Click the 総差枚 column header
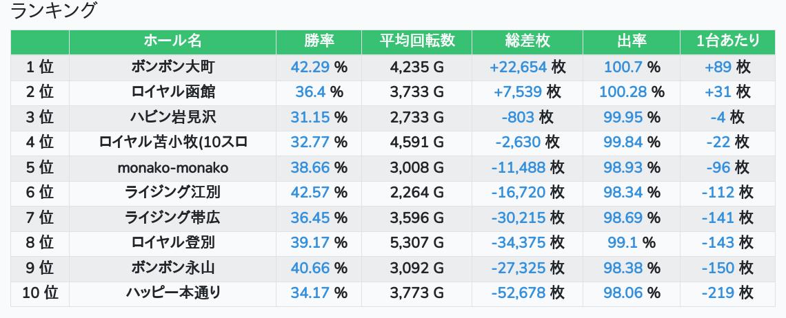 pos(527,41)
